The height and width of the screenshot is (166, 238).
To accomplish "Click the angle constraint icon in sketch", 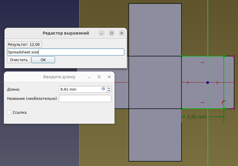I will coord(223,102).
